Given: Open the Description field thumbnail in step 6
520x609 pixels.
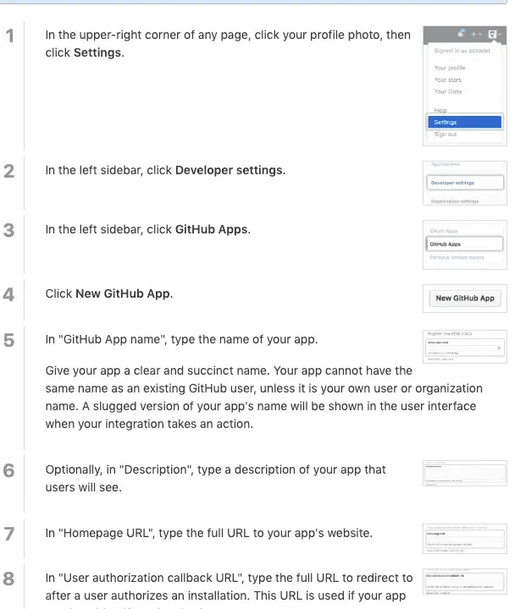Looking at the screenshot, I should pyautogui.click(x=465, y=473).
